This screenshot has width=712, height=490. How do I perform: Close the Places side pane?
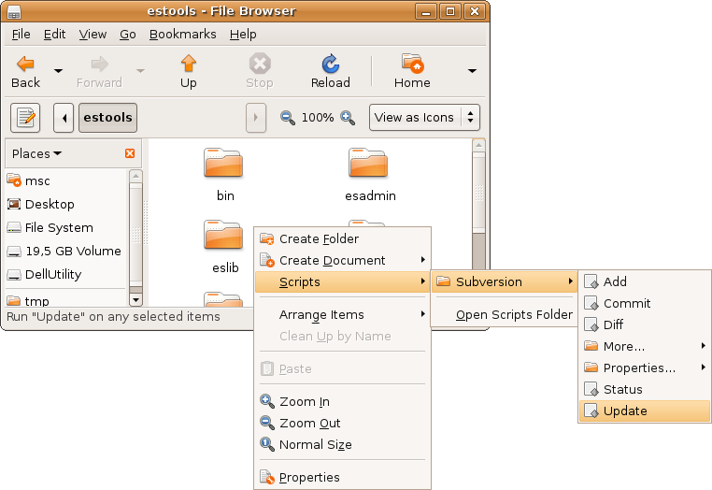pyautogui.click(x=130, y=153)
